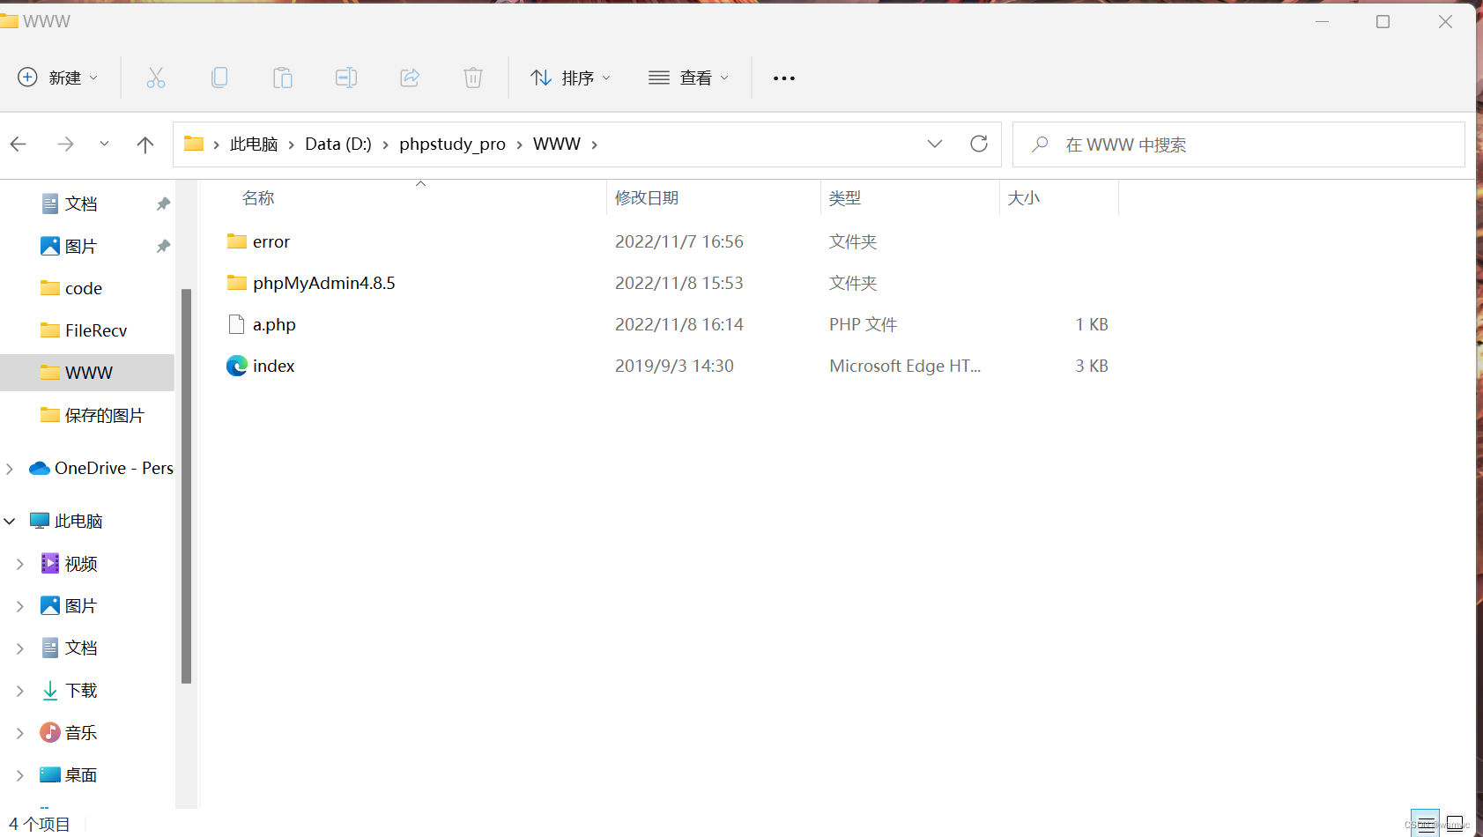This screenshot has height=837, width=1483.
Task: Expand the 音乐 tree node
Action: (20, 733)
